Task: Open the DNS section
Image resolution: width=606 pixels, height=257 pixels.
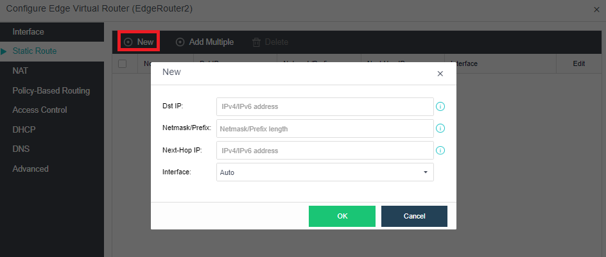Action: pyautogui.click(x=21, y=149)
